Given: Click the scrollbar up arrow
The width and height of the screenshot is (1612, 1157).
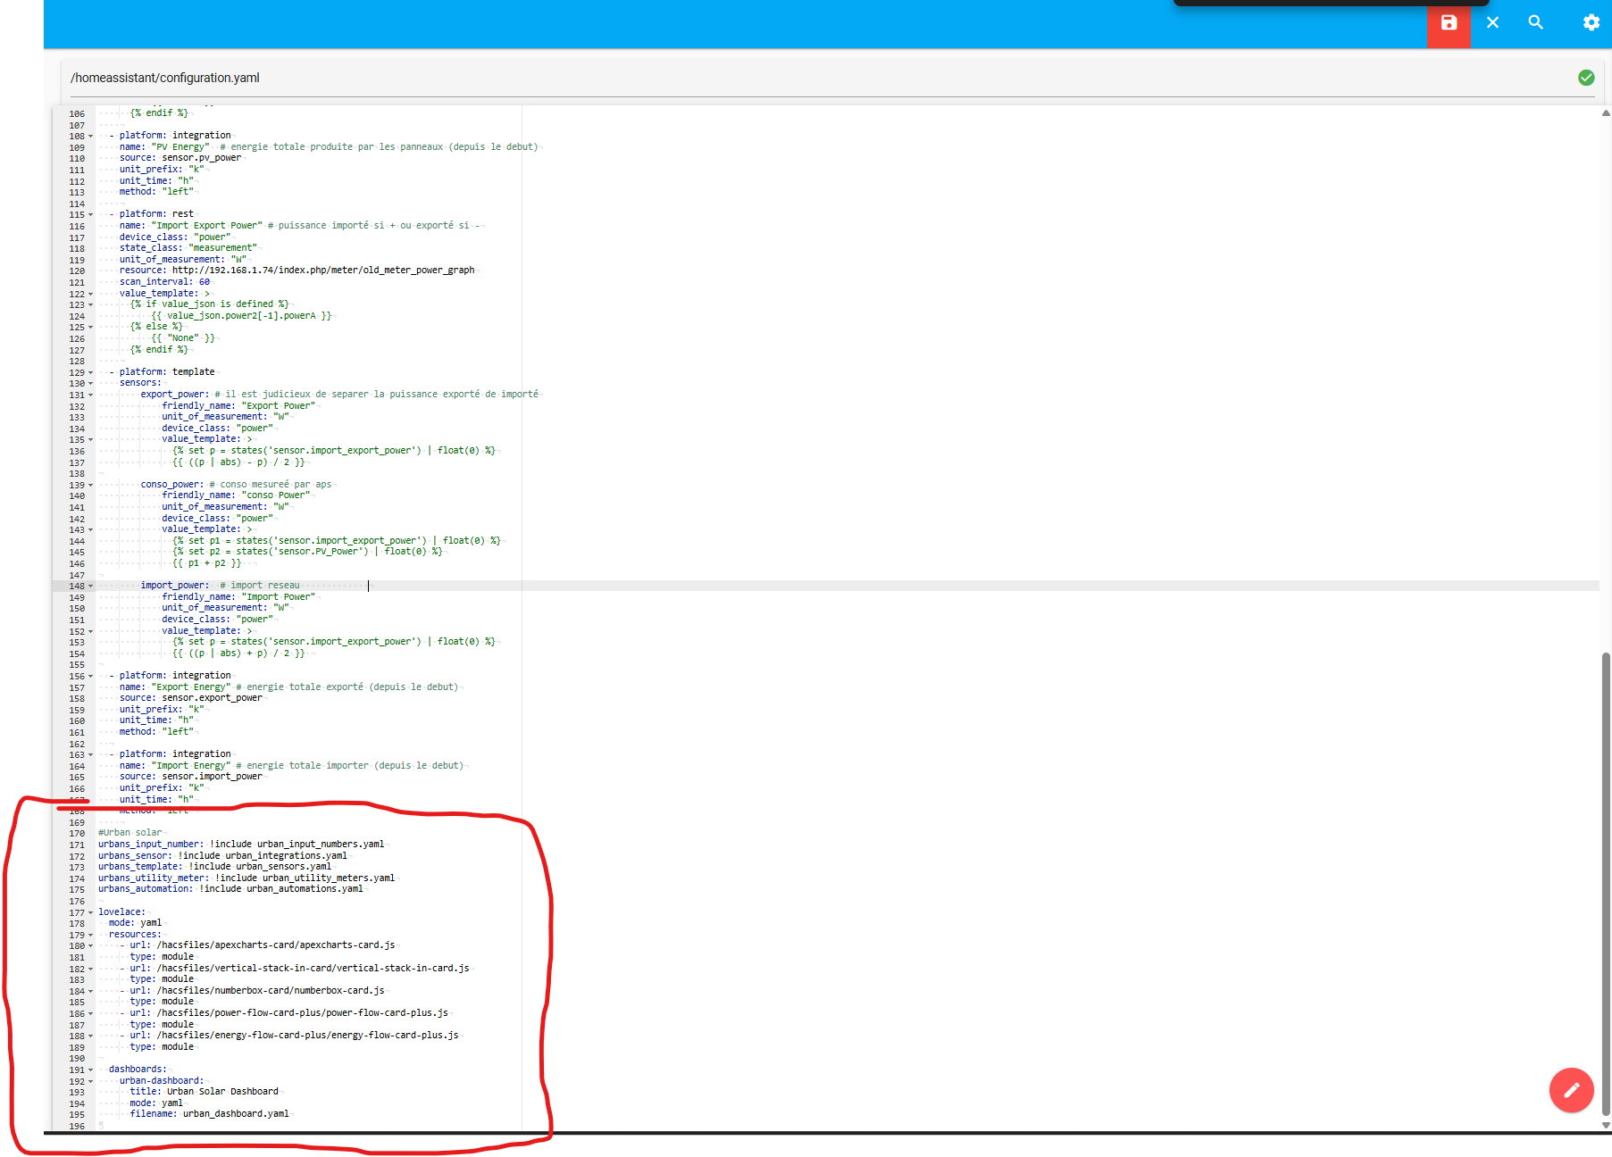Looking at the screenshot, I should (1605, 113).
